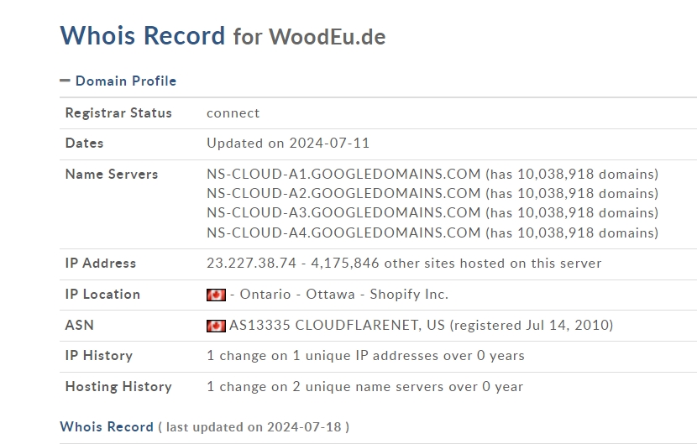Select NS-CLOUD-A3.GOOGLEDOMAINS.COM name server

pos(343,213)
